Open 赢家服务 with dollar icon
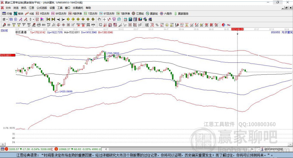This screenshot has width=293, height=158. click(181, 14)
